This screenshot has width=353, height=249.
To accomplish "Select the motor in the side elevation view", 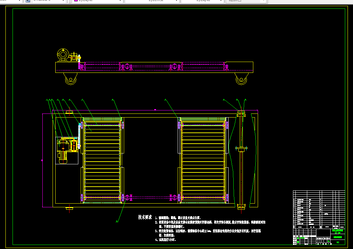I will pyautogui.click(x=63, y=55).
